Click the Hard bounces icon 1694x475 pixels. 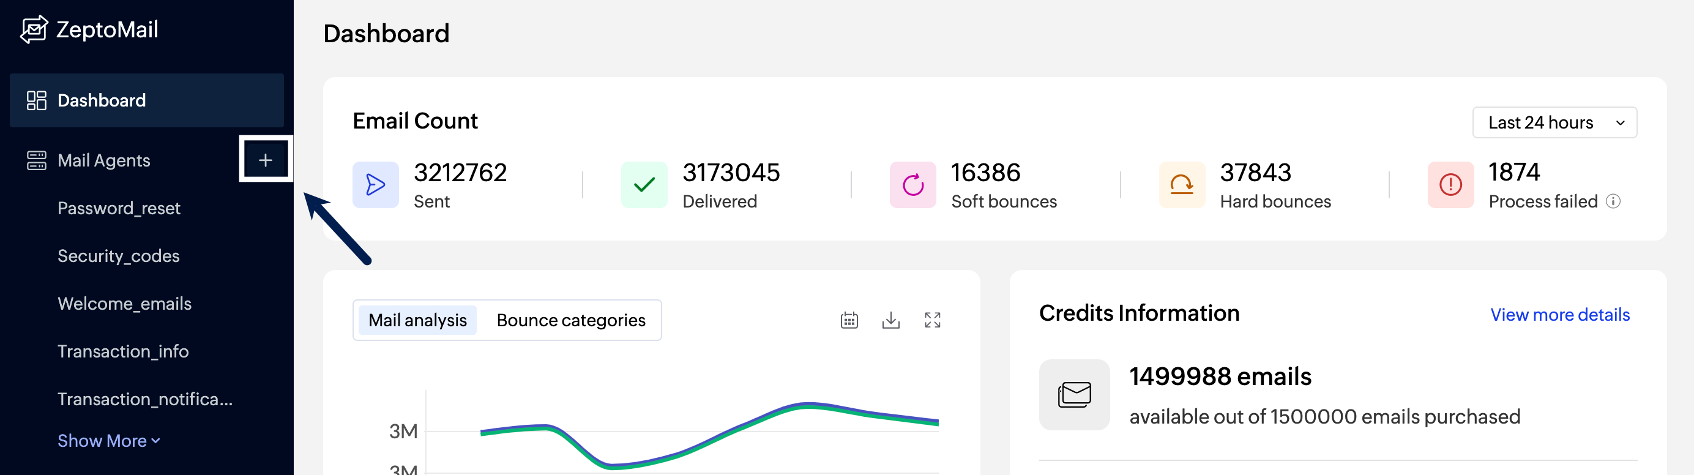pyautogui.click(x=1182, y=185)
